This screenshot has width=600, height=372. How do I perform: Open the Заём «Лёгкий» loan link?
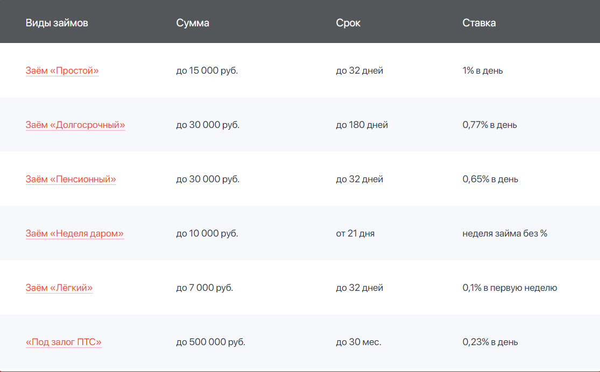pyautogui.click(x=59, y=288)
